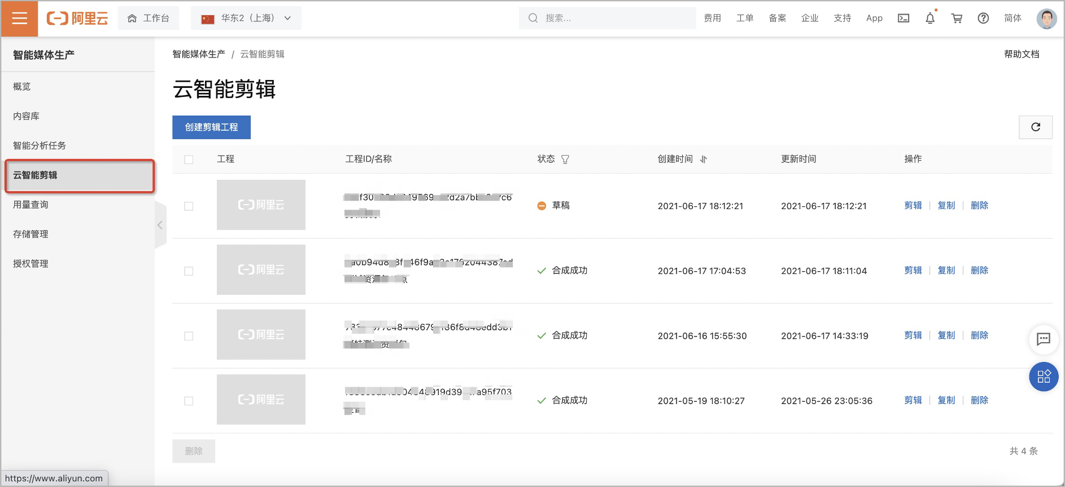Click the 更新时间 column header
The height and width of the screenshot is (487, 1065).
click(x=798, y=159)
